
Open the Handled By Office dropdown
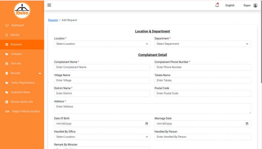tap(102, 137)
